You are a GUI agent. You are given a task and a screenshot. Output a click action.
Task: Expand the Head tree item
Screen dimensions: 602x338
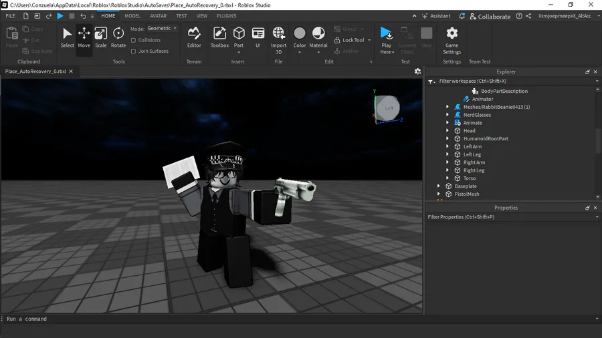(447, 131)
